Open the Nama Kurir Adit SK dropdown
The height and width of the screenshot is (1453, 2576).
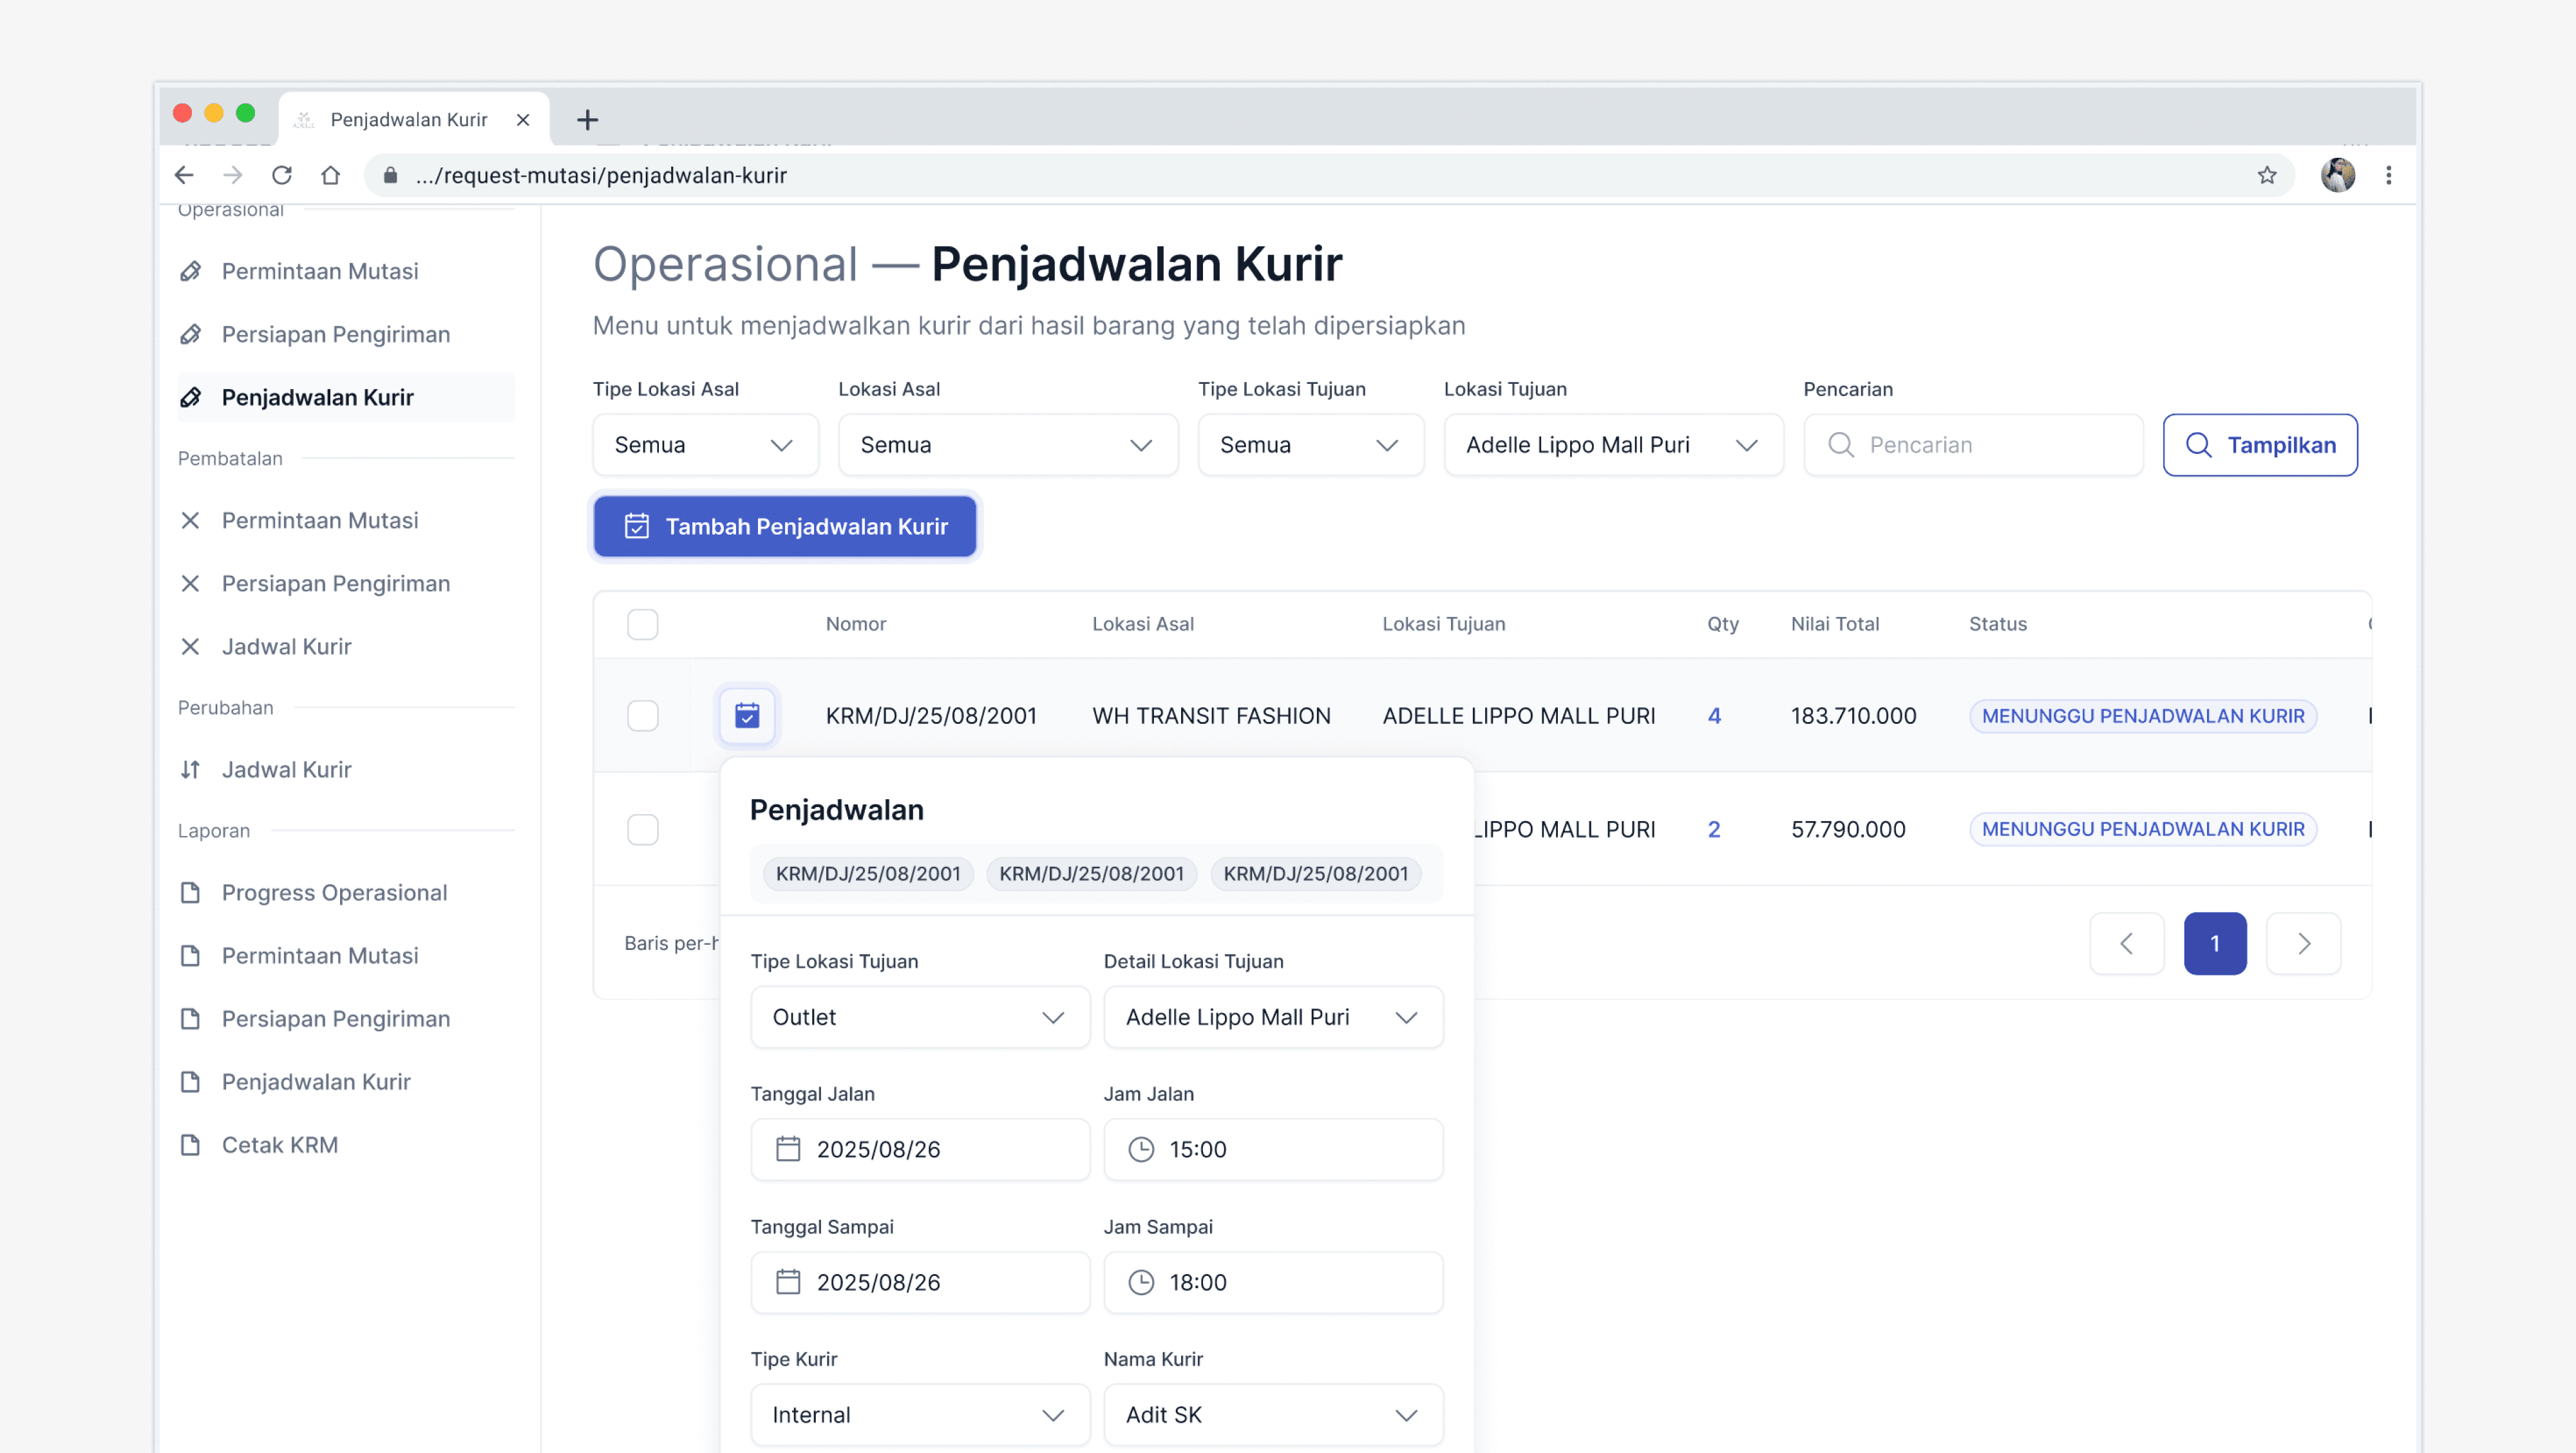pyautogui.click(x=1272, y=1414)
